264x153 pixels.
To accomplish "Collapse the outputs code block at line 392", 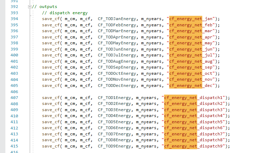I will (30, 7).
